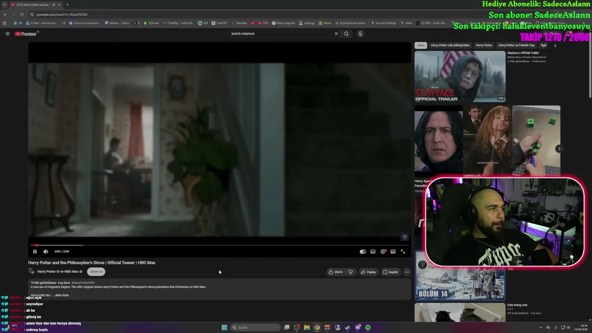Like the Harry Potter teaser video
Viewport: 592px width, 333px height.
click(x=335, y=272)
